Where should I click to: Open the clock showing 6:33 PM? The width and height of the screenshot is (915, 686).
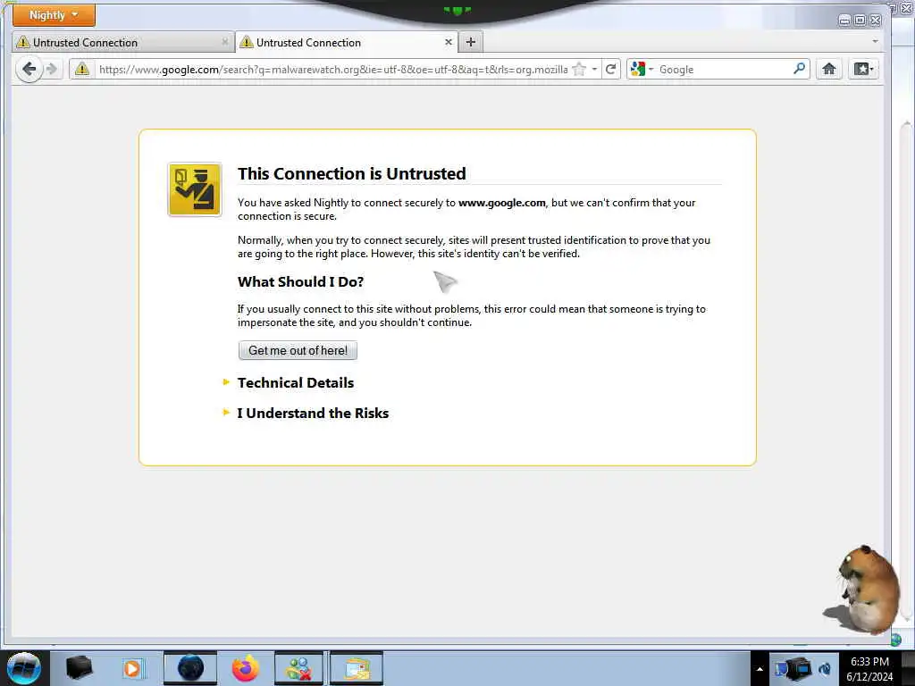pyautogui.click(x=869, y=668)
